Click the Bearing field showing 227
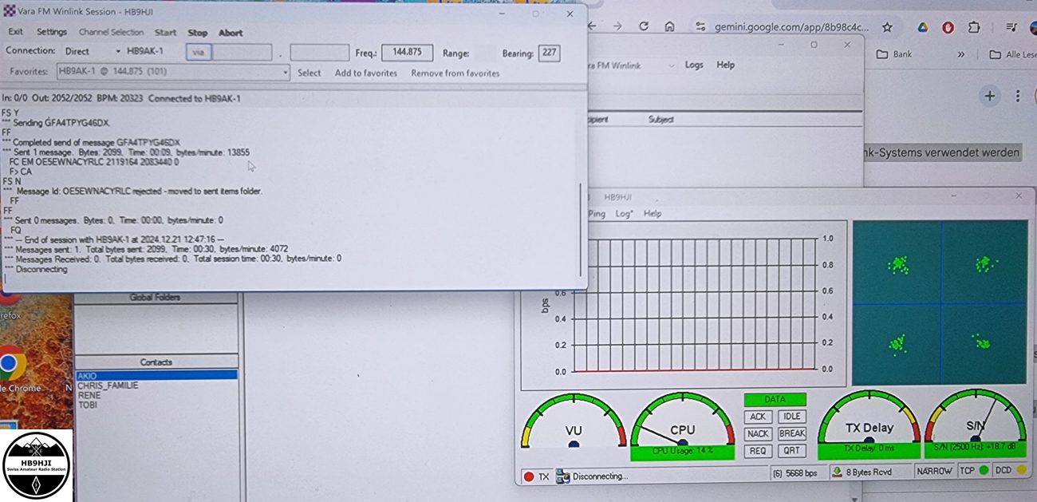This screenshot has width=1037, height=502. point(549,53)
